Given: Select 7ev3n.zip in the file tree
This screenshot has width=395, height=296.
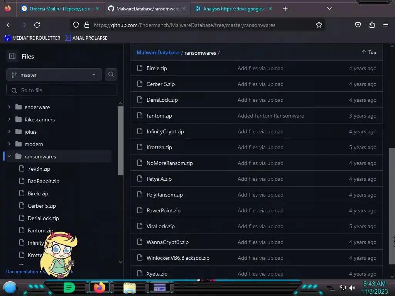Looking at the screenshot, I should (x=39, y=169).
